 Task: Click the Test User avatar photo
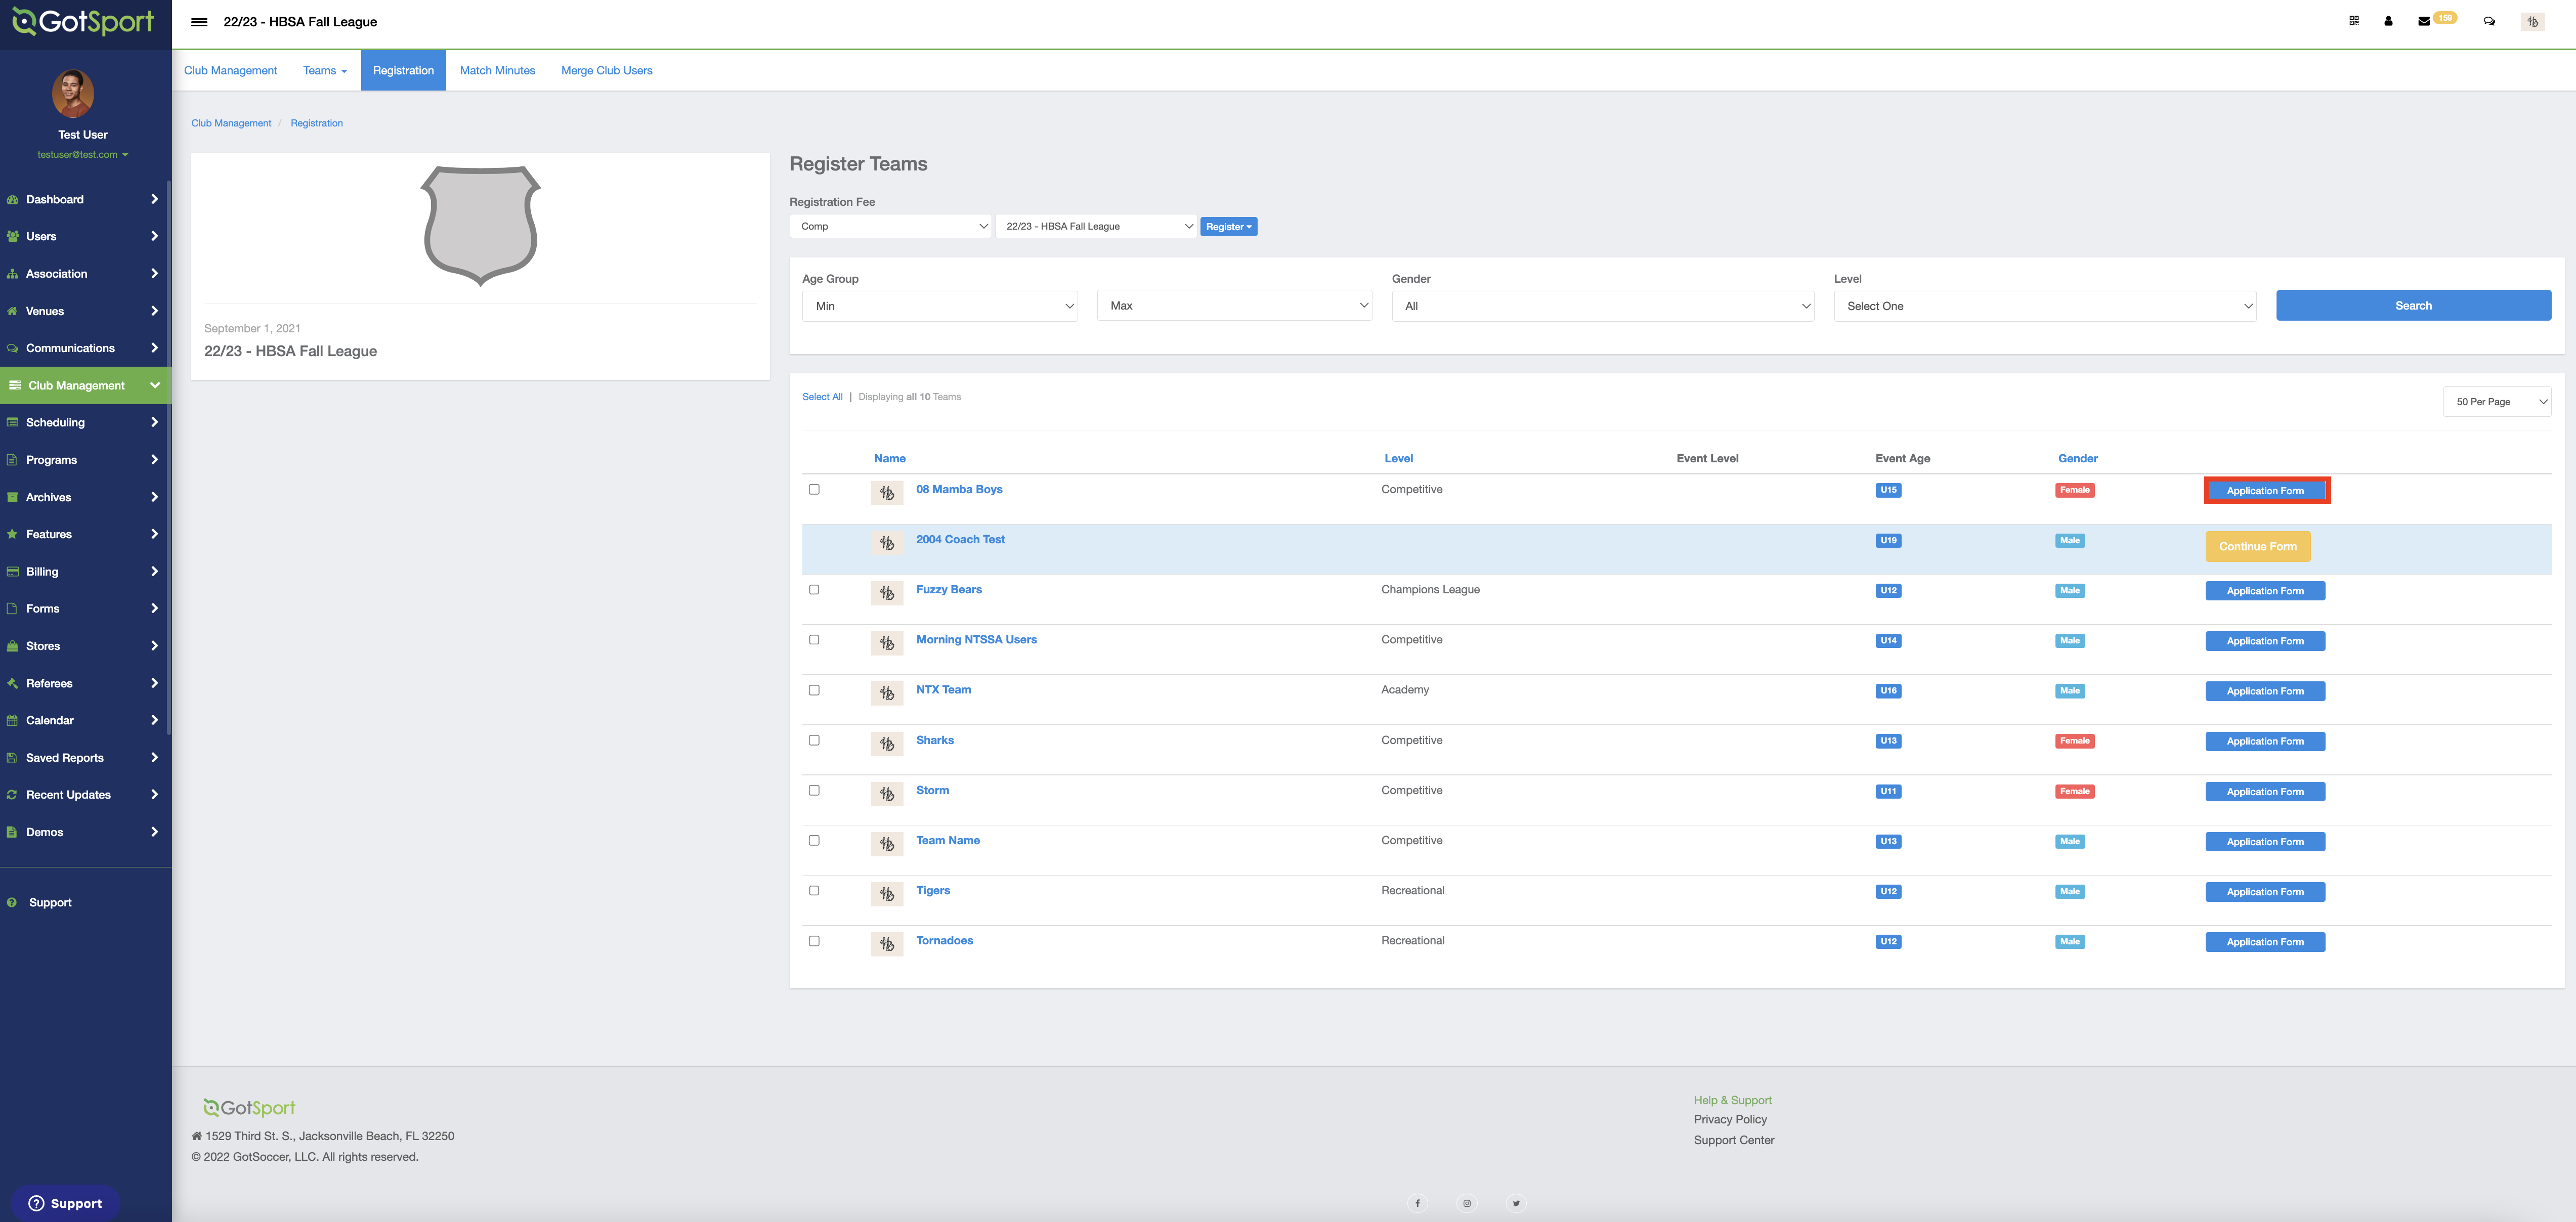pos(73,94)
